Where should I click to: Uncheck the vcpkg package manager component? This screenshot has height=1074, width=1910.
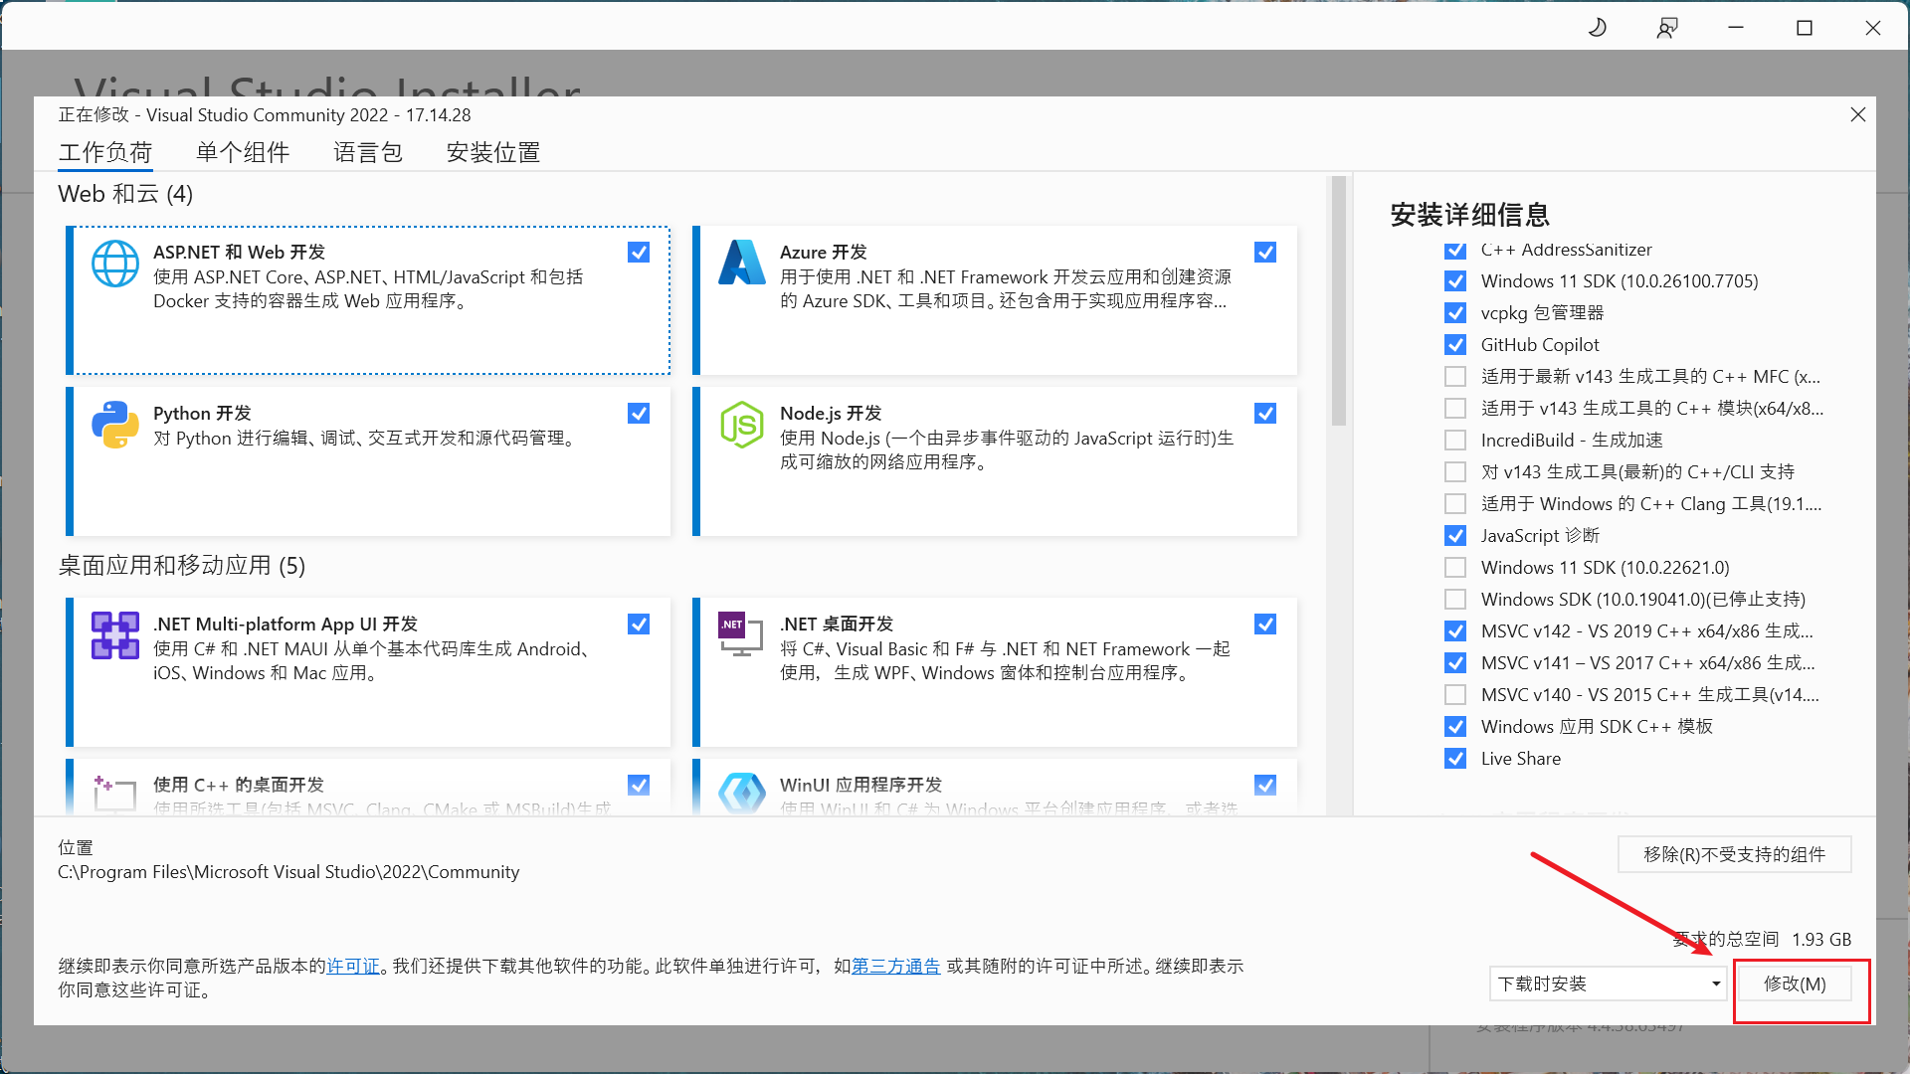coord(1455,313)
